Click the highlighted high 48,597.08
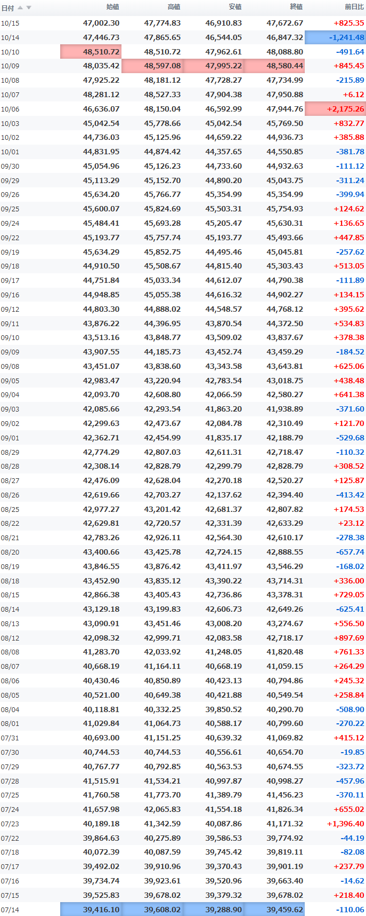This screenshot has height=916, width=366. (x=152, y=66)
